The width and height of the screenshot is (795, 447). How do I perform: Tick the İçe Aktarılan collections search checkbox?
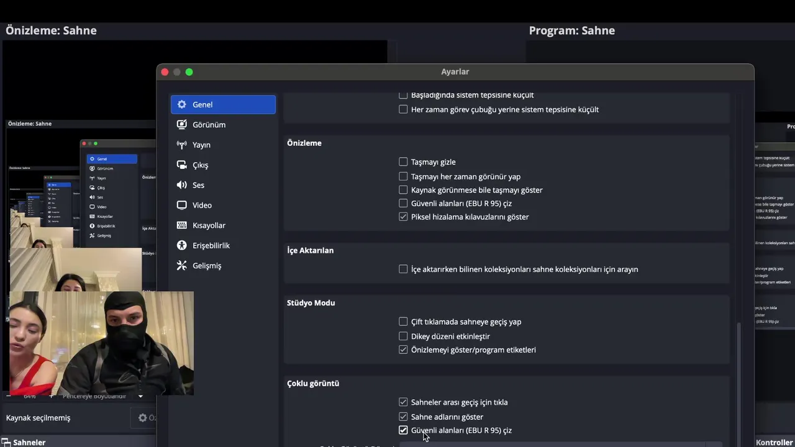pyautogui.click(x=403, y=269)
